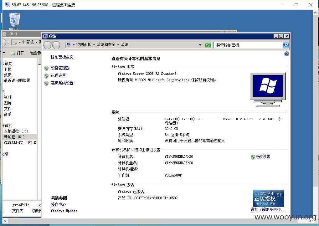Screen dimensions: 319x226
Task: Open the Recycle Bin desktop icon
Action: coord(15,20)
